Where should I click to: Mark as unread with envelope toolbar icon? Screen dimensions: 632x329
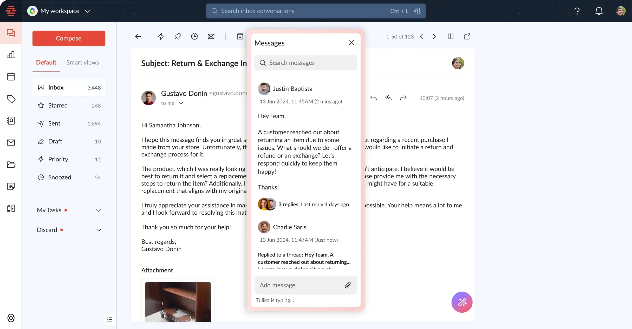211,36
